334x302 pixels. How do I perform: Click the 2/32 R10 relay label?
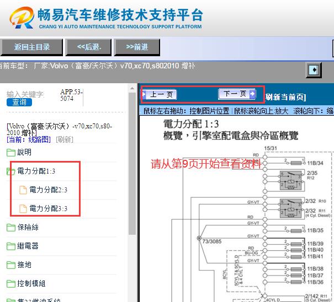pyautogui.click(x=315, y=201)
